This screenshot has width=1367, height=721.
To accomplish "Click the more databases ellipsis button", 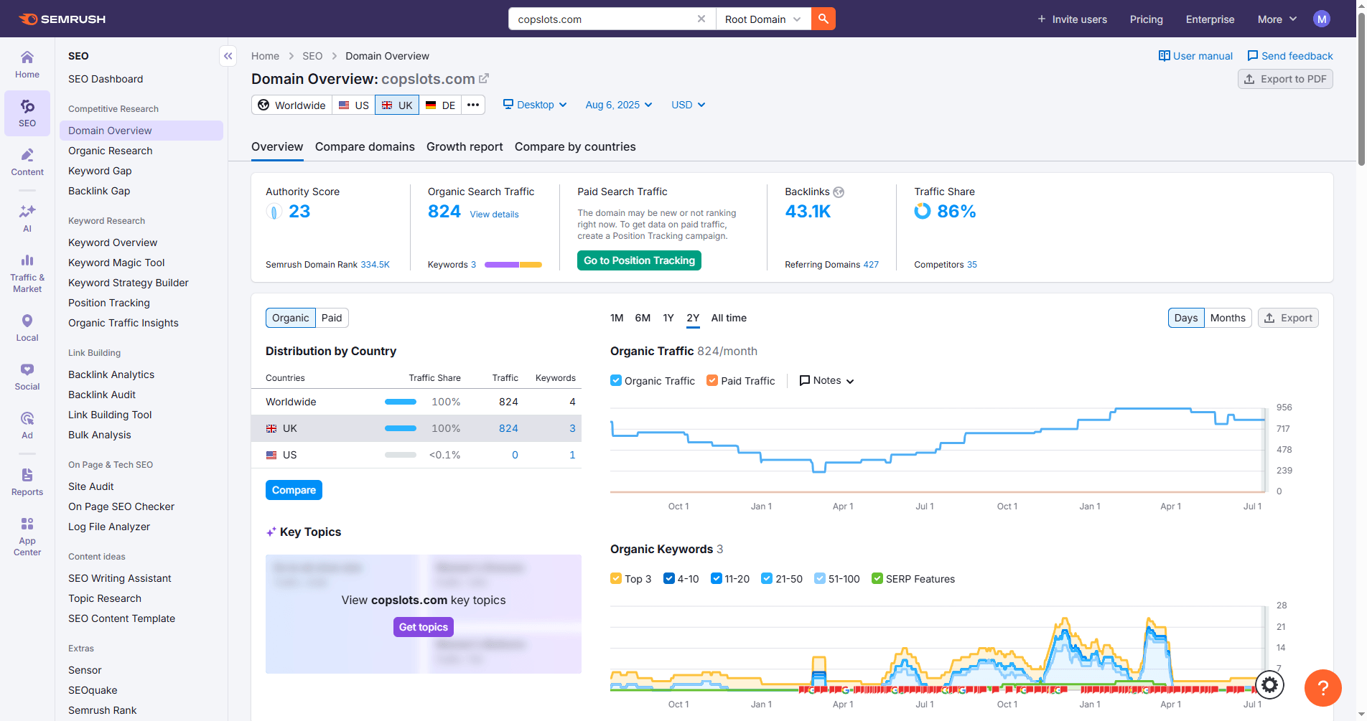I will point(473,105).
